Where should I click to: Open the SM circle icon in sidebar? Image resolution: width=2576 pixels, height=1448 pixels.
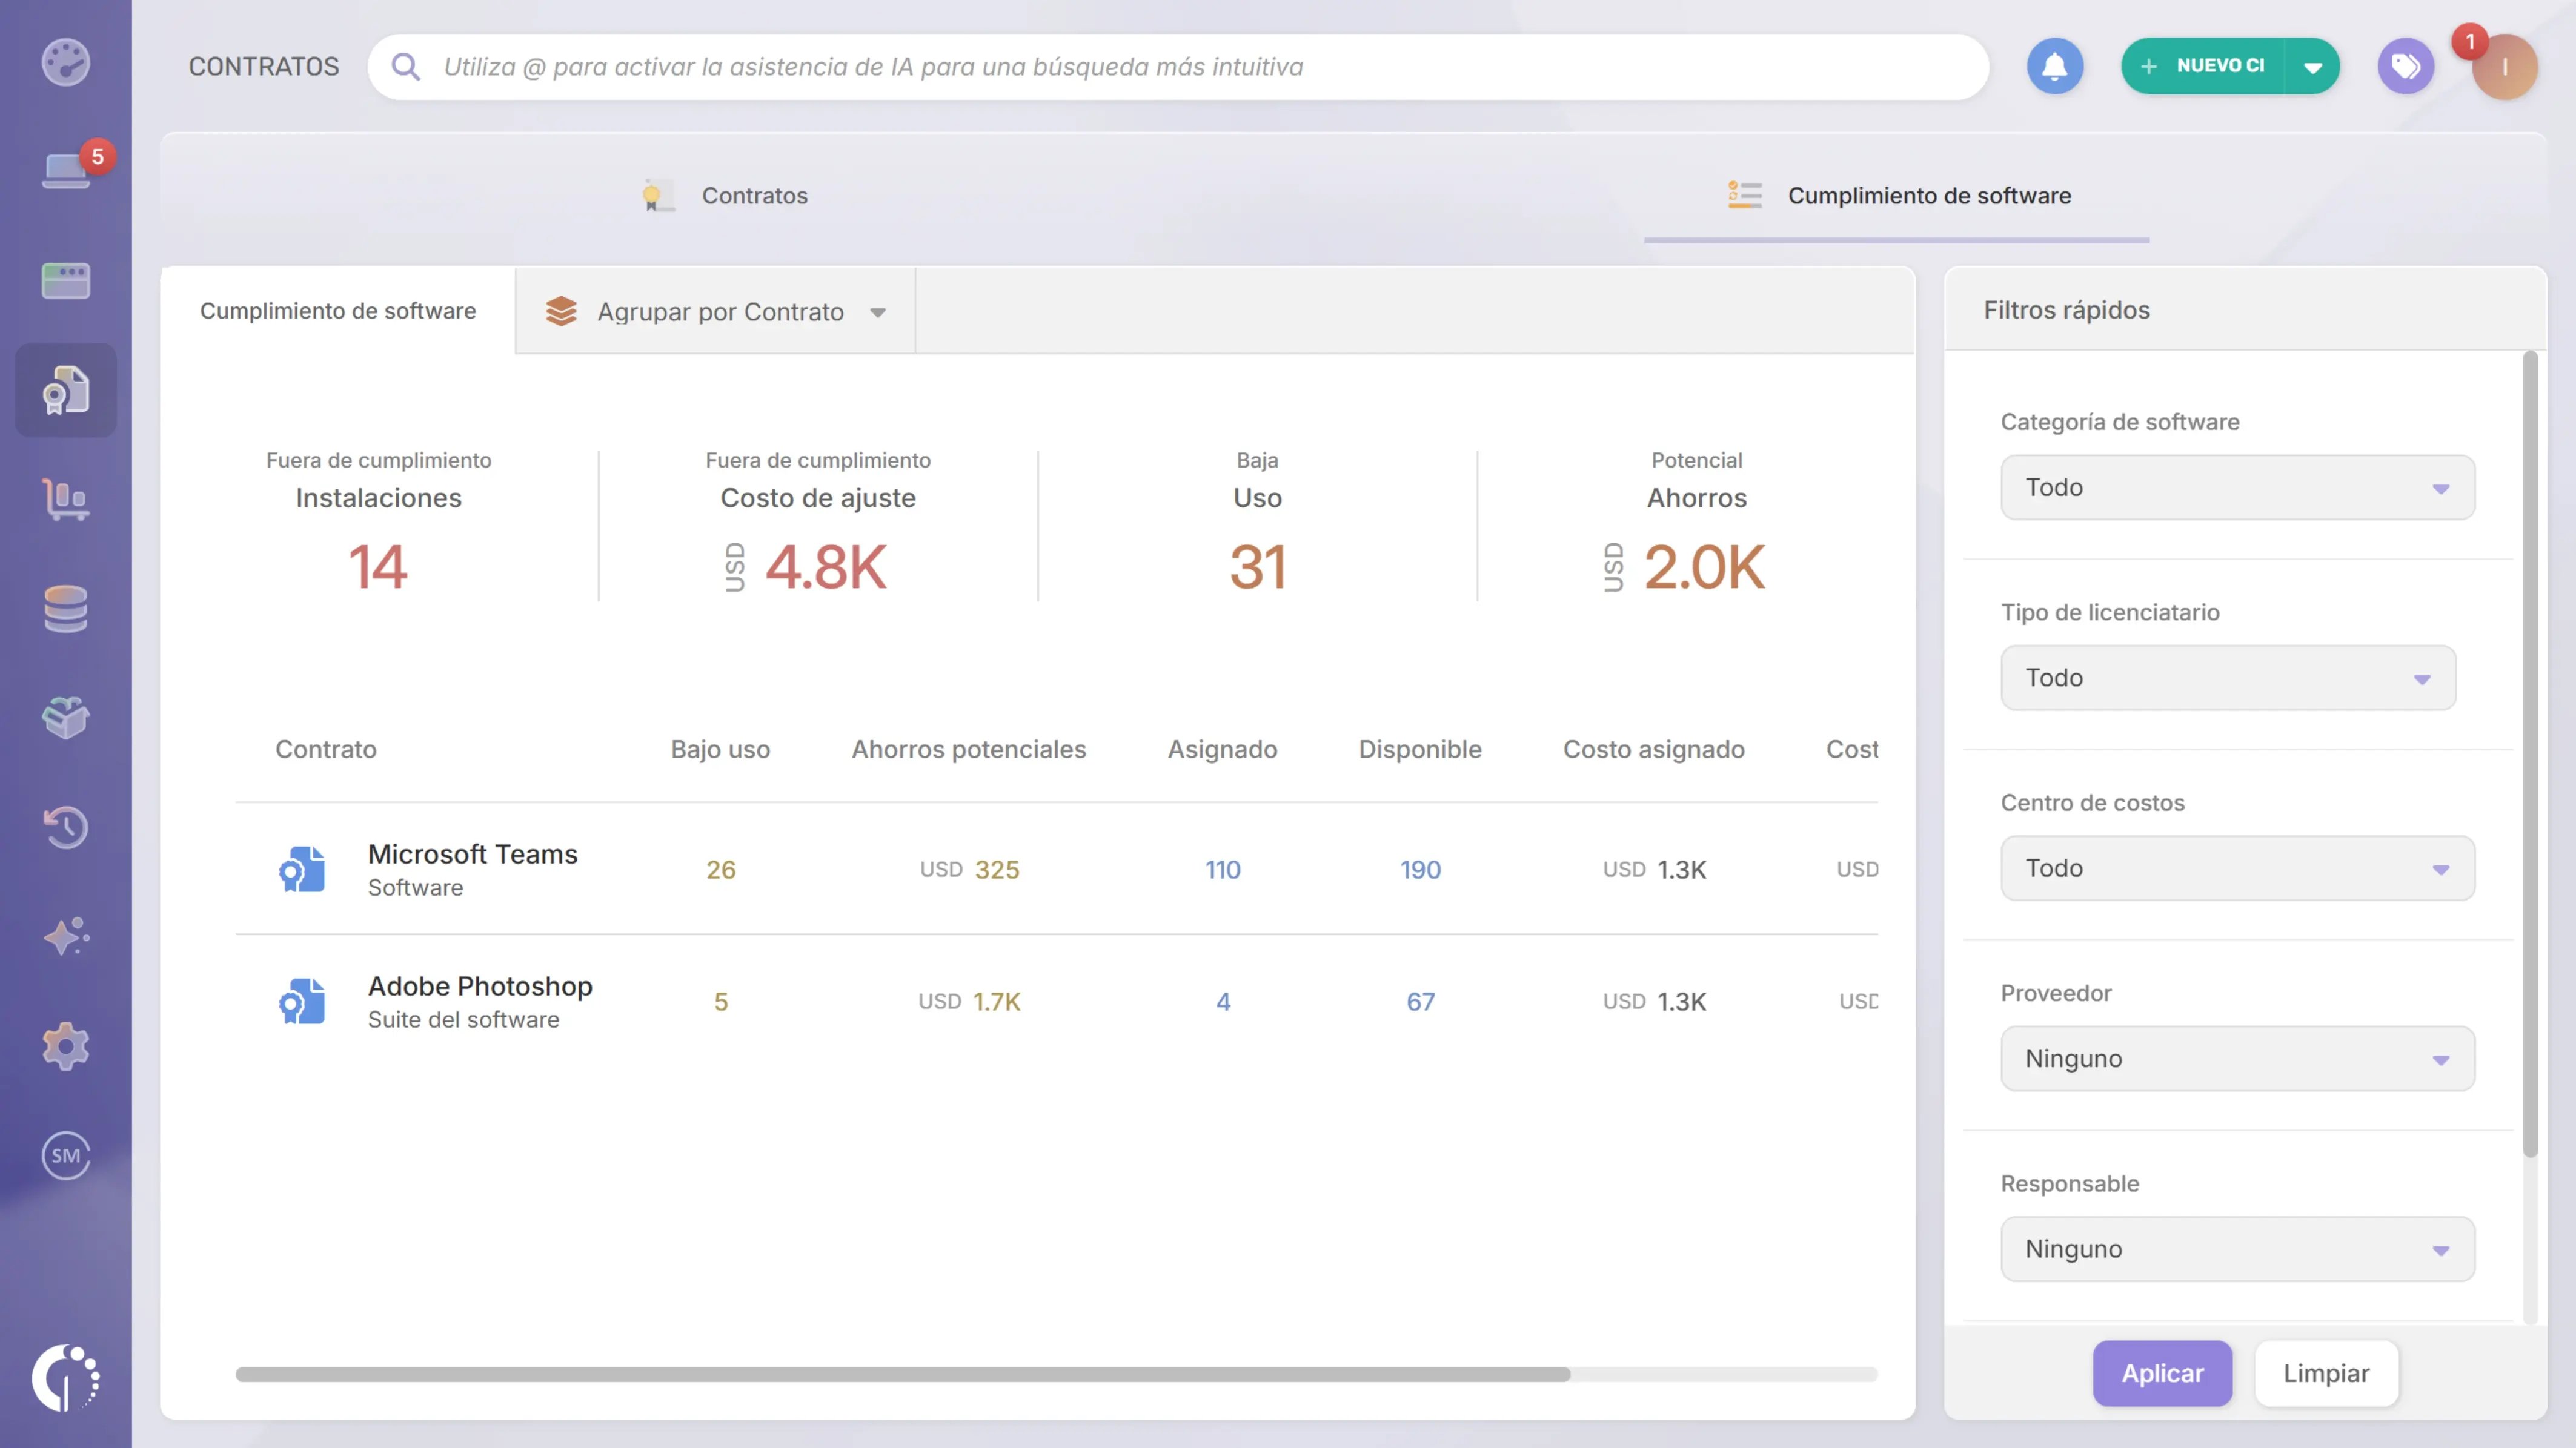click(x=66, y=1155)
